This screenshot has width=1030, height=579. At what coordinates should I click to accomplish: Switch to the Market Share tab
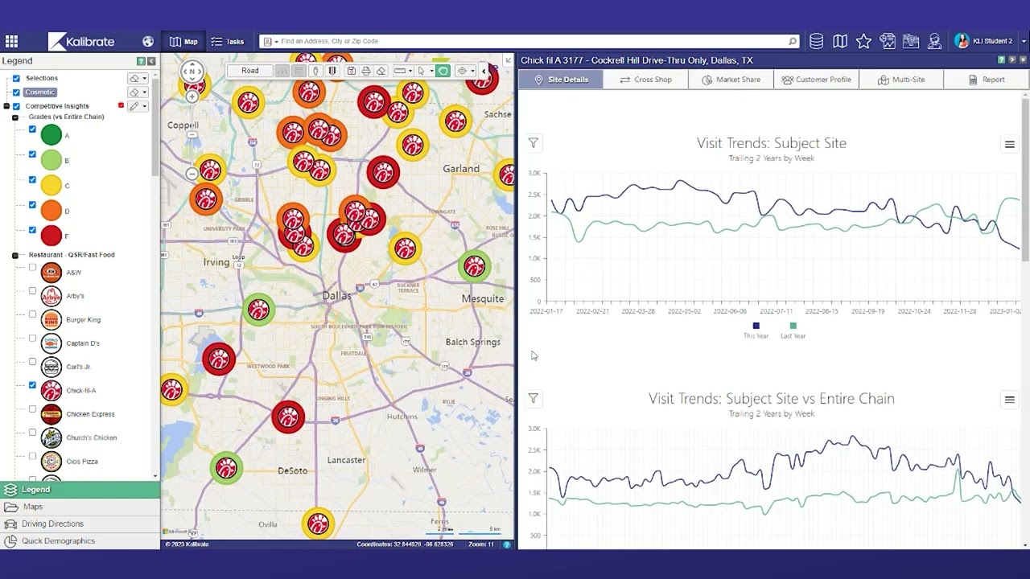pos(731,80)
